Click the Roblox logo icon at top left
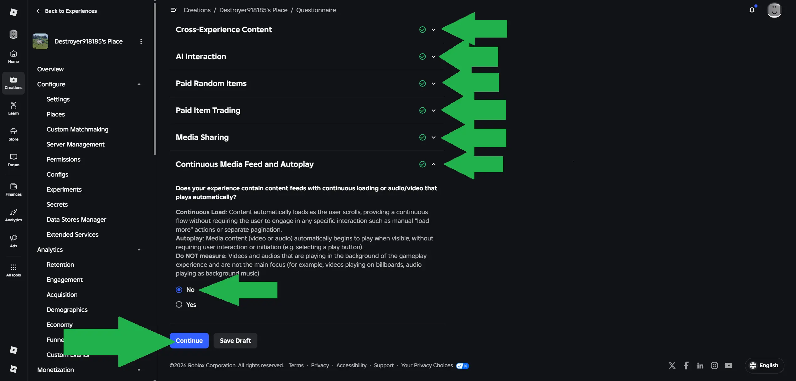The height and width of the screenshot is (381, 796). coord(13,12)
